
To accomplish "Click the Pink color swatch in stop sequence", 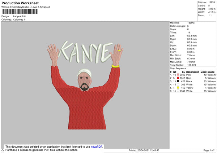I will [178, 75].
